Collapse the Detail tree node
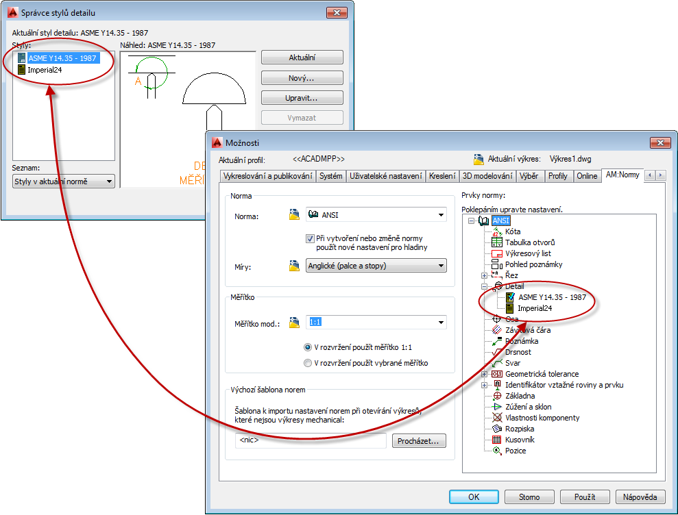This screenshot has height=515, width=678. (x=484, y=286)
